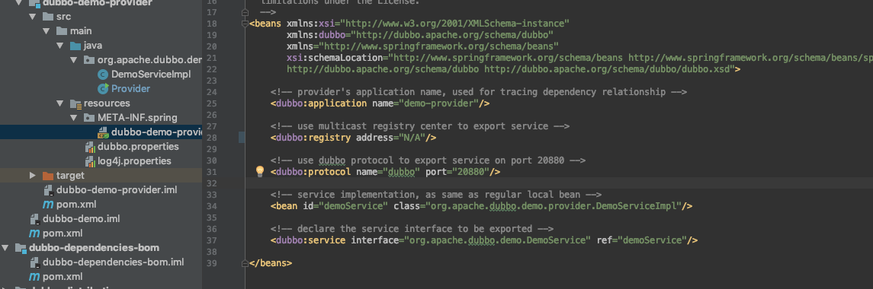Click the org.apache.dubbo.dem package icon
873x289 pixels.
pyautogui.click(x=88, y=60)
